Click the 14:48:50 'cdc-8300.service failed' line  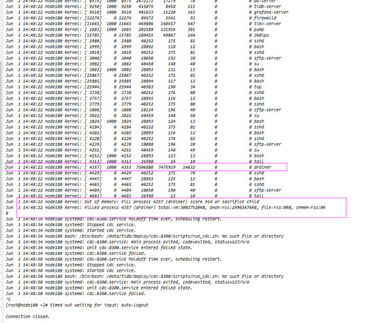pyautogui.click(x=76, y=294)
